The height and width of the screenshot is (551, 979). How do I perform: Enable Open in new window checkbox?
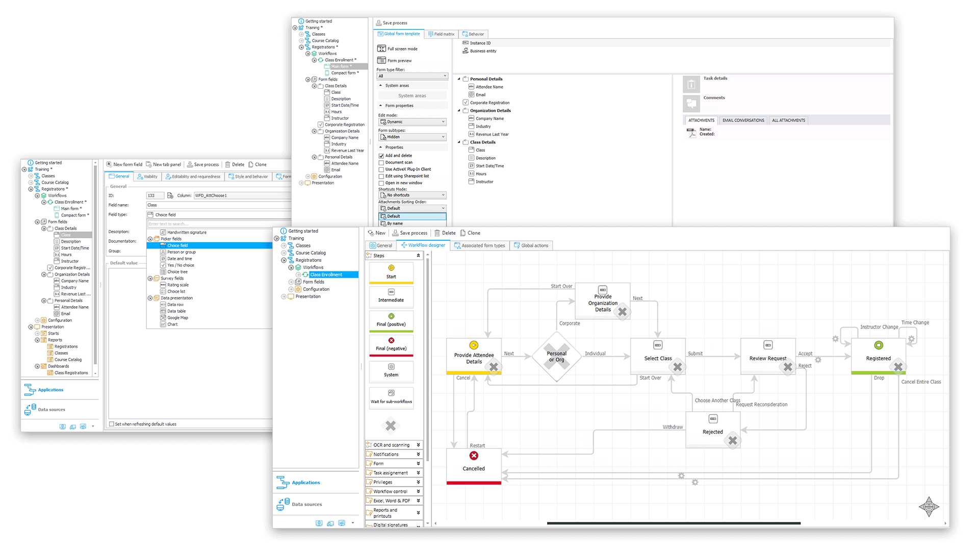pyautogui.click(x=381, y=183)
